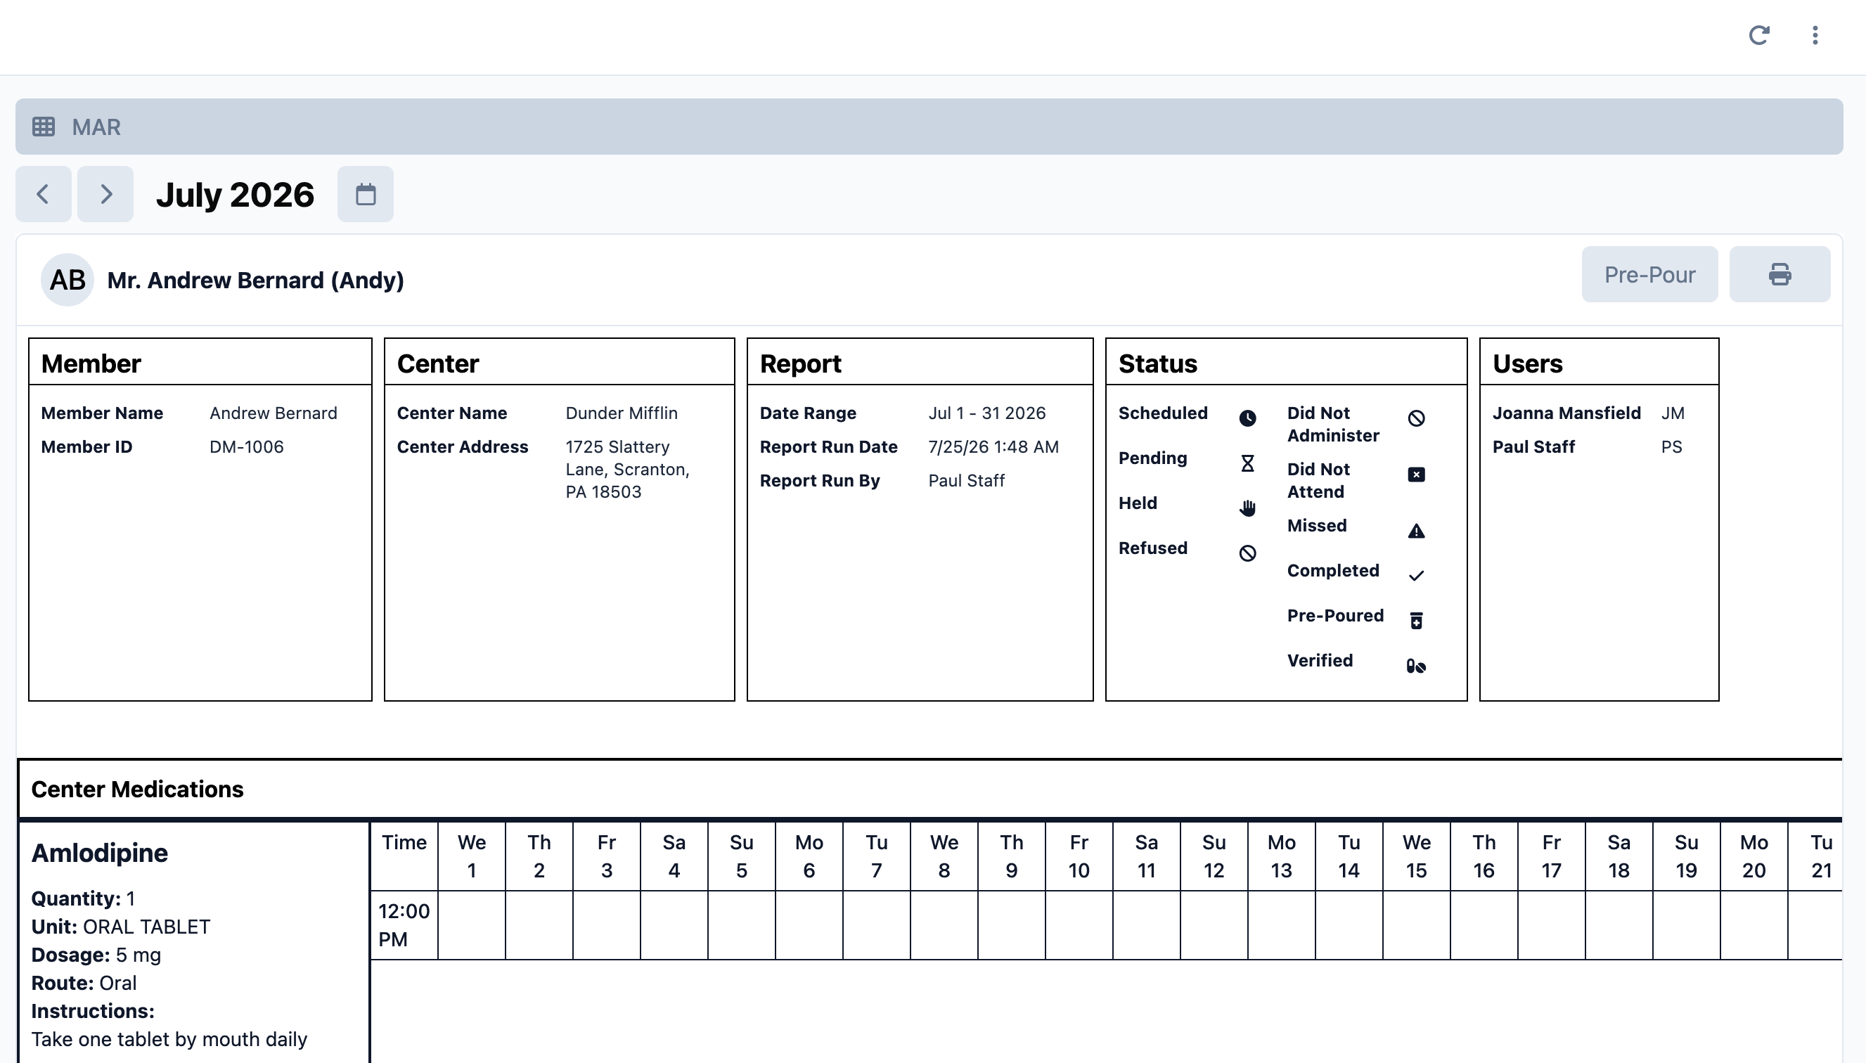
Task: Click the Dosage: 5 mg line
Action: pyautogui.click(x=96, y=955)
